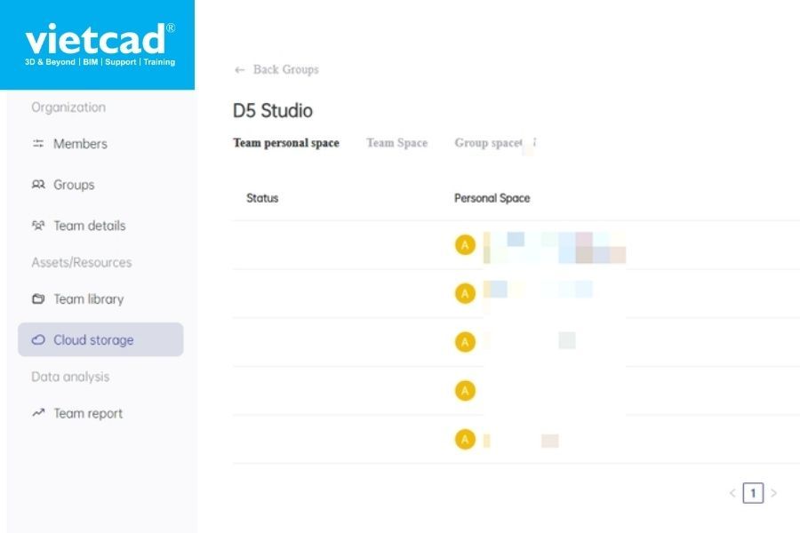Image resolution: width=800 pixels, height=533 pixels.
Task: Click the Cloud storage cloud icon
Action: click(38, 339)
